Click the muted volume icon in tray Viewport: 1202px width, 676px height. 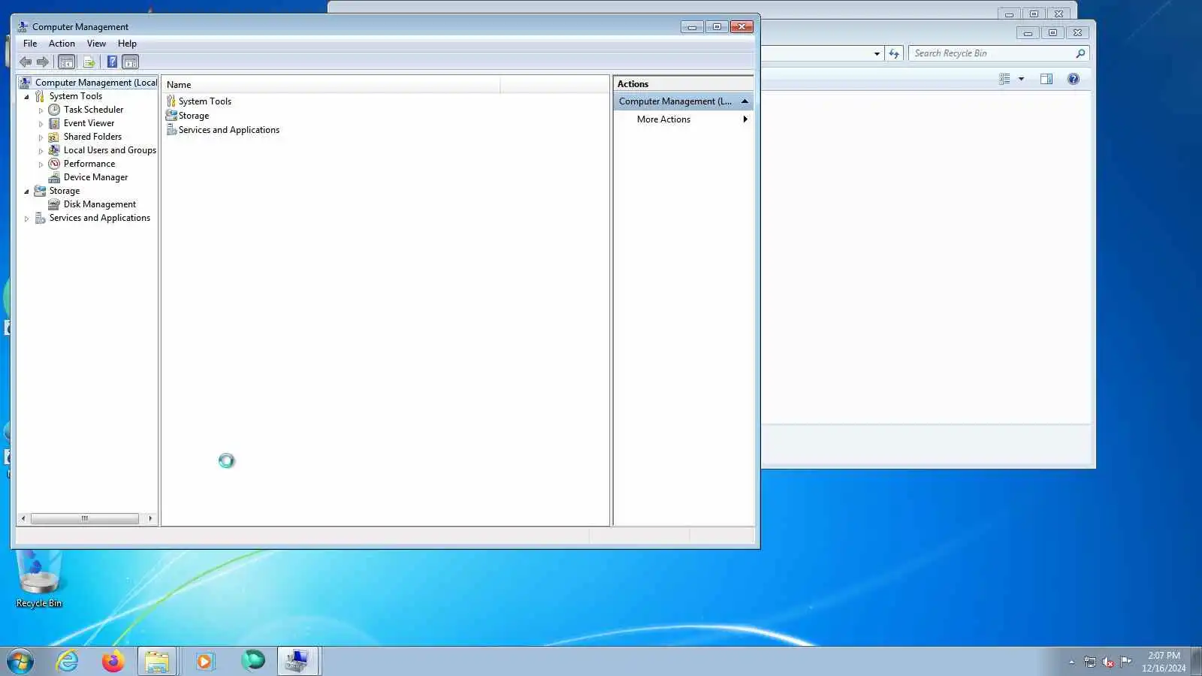[1108, 662]
